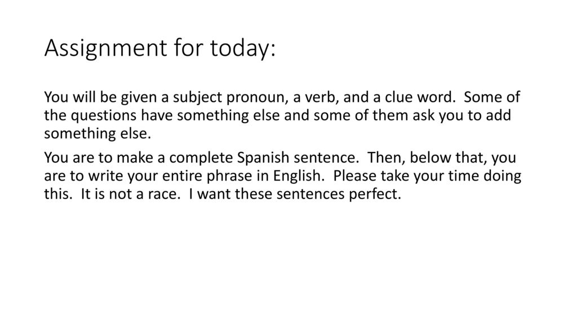
Task: Click the words "the questions" in second line
Action: pos(90,116)
